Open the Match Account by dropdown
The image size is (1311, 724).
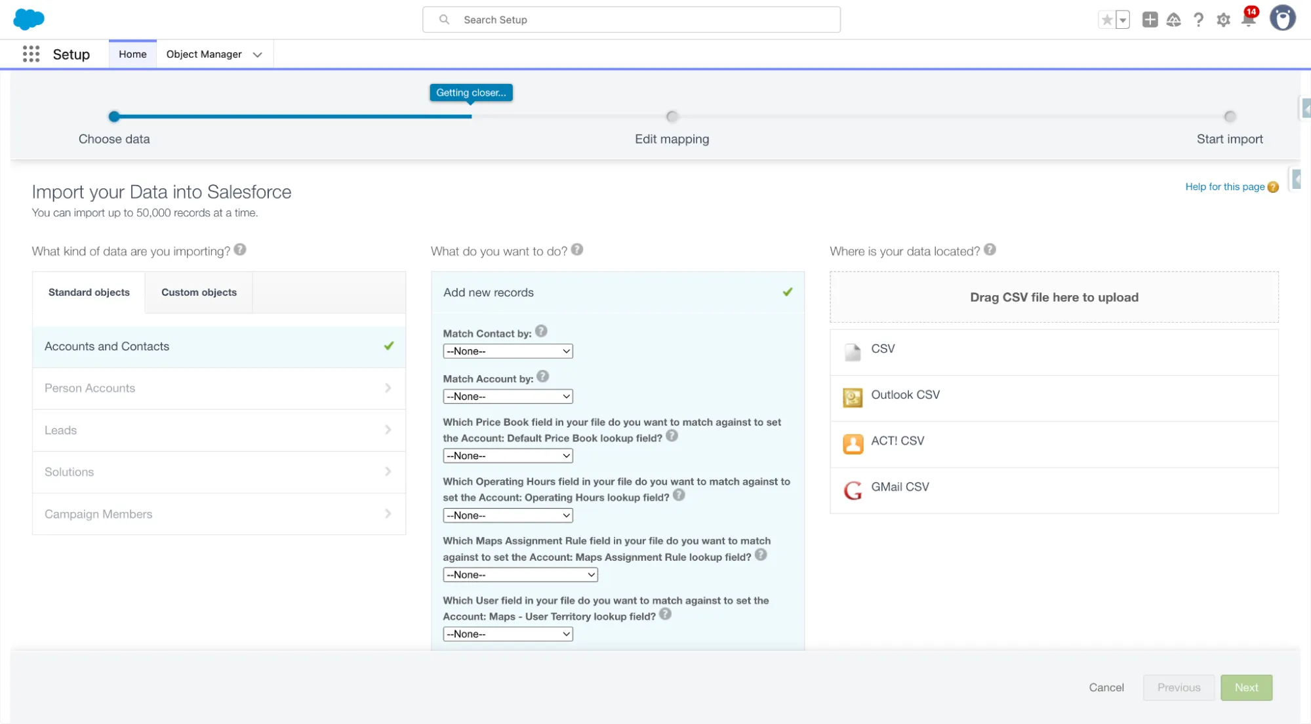[x=508, y=397]
